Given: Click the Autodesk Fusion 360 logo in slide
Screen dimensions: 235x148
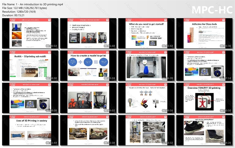Looking at the screenshot, I should [x=154, y=37].
